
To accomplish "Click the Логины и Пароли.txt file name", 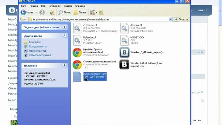I will coord(95,74).
